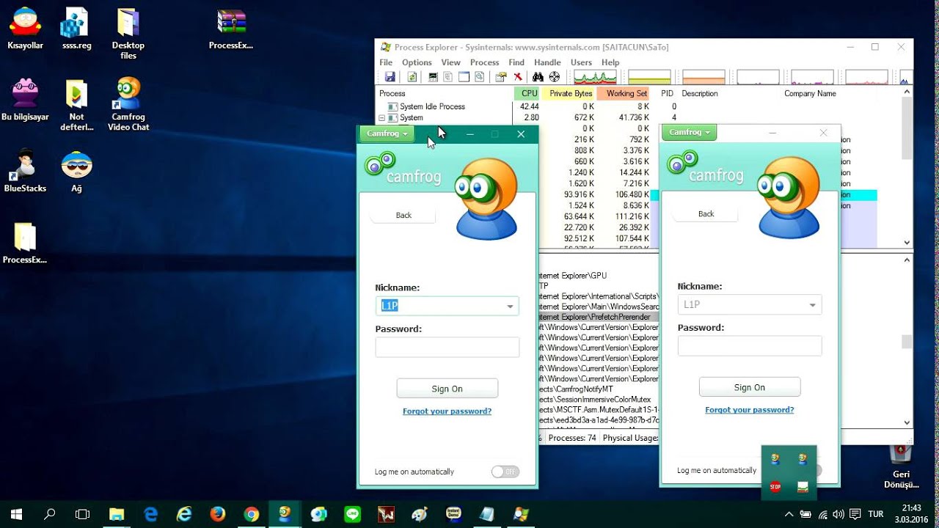Sort by the Private Bytes column header

click(569, 93)
